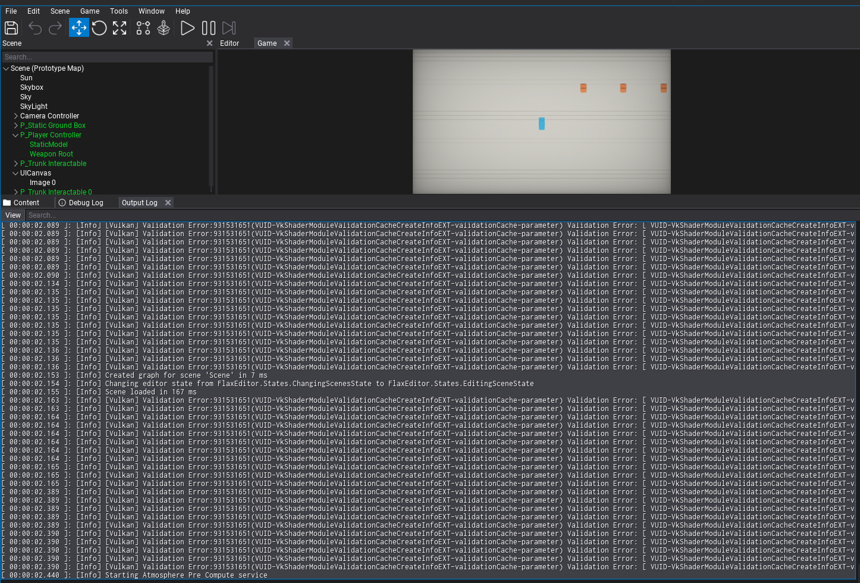Viewport: 860px width, 583px height.
Task: Switch to the Debug Log tab
Action: pos(85,202)
